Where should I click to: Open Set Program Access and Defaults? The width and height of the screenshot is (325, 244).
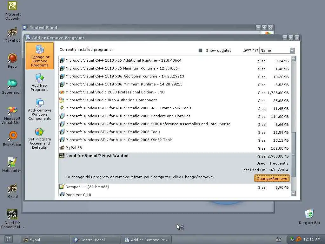pos(39,138)
